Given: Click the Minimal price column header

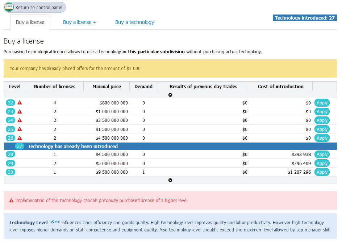Looking at the screenshot, I should tap(107, 86).
